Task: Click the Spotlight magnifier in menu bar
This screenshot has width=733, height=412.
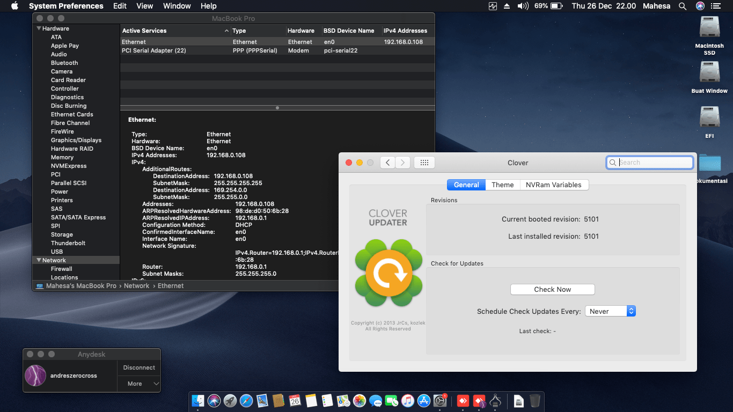Action: 683,6
